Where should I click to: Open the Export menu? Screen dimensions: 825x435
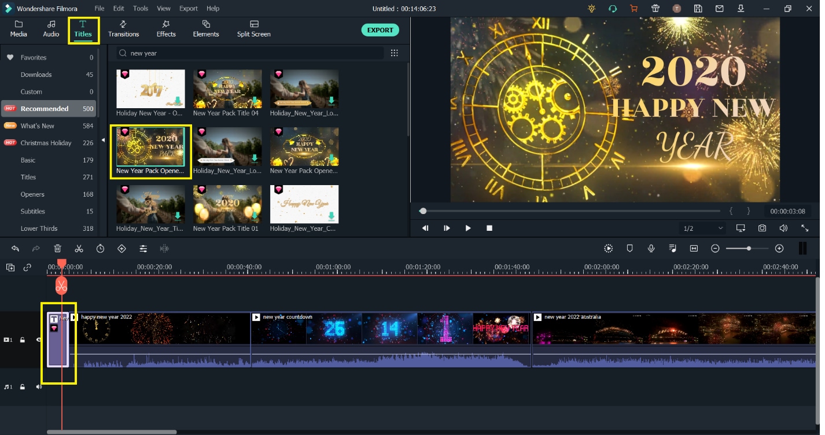coord(189,9)
